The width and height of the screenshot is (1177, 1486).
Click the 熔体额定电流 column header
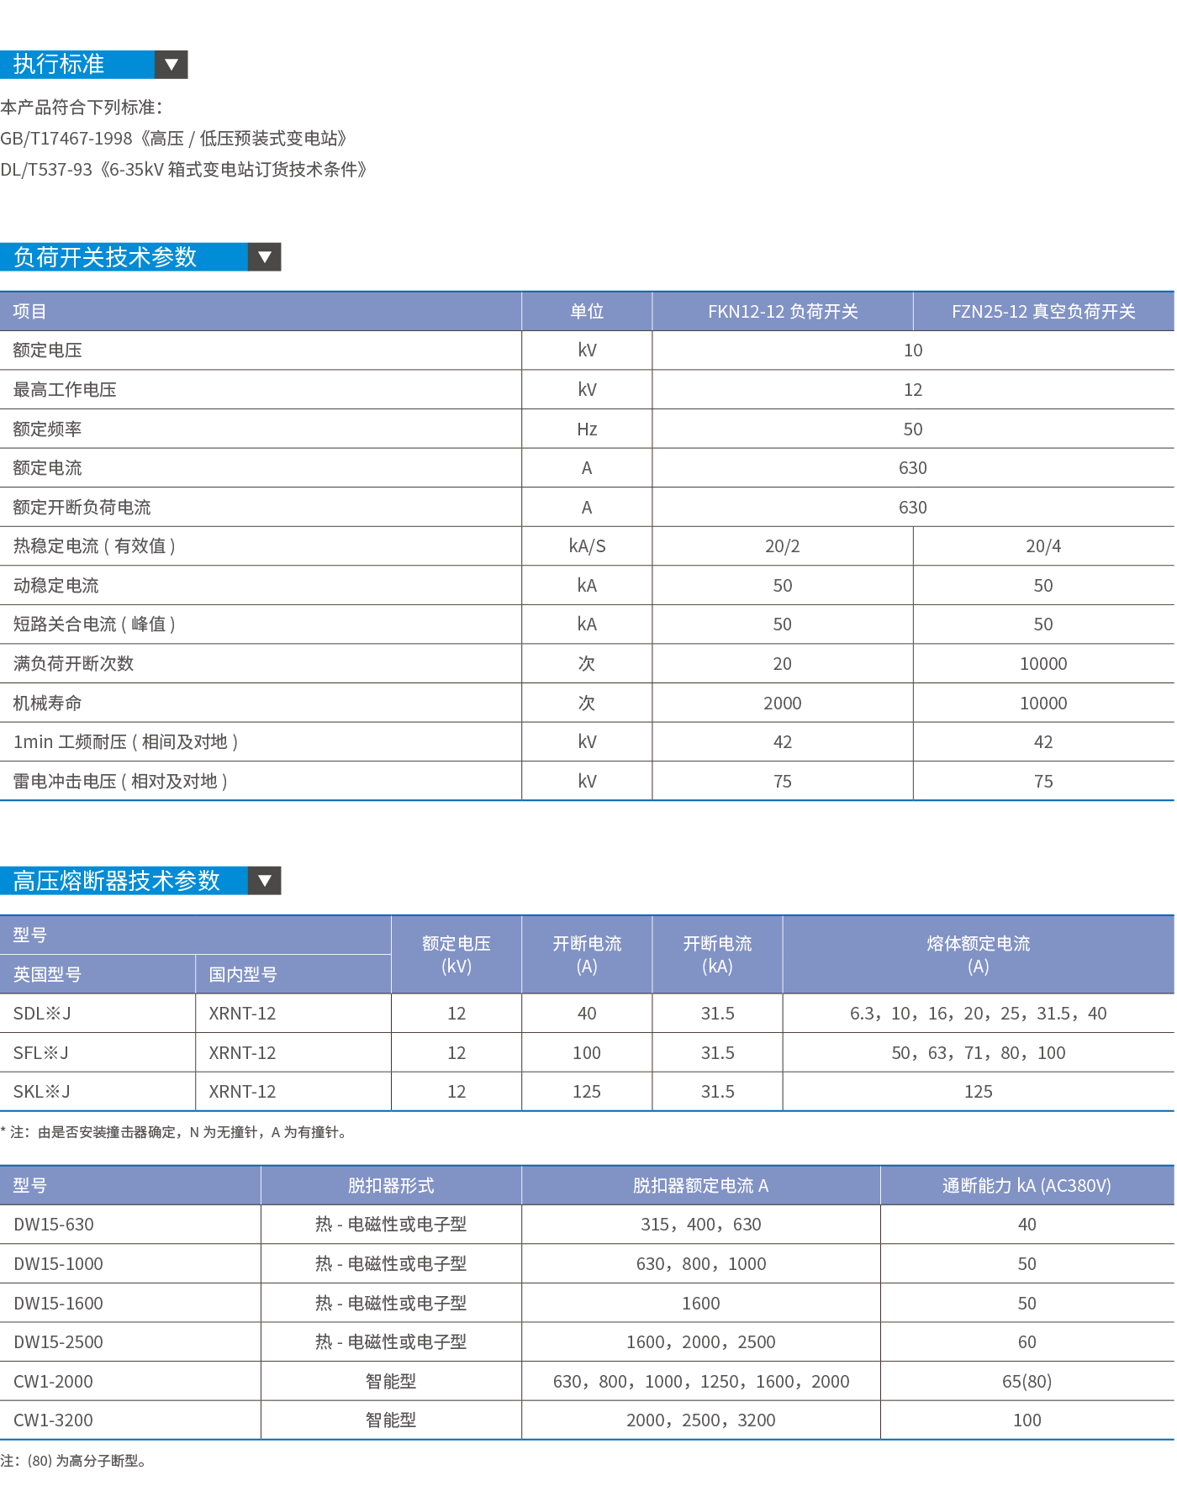[x=978, y=955]
